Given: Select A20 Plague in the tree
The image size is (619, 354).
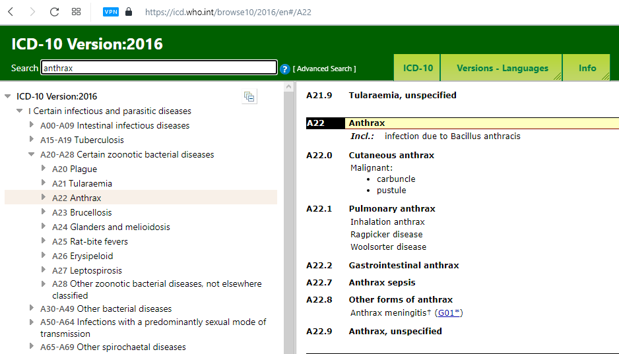Looking at the screenshot, I should pyautogui.click(x=75, y=169).
